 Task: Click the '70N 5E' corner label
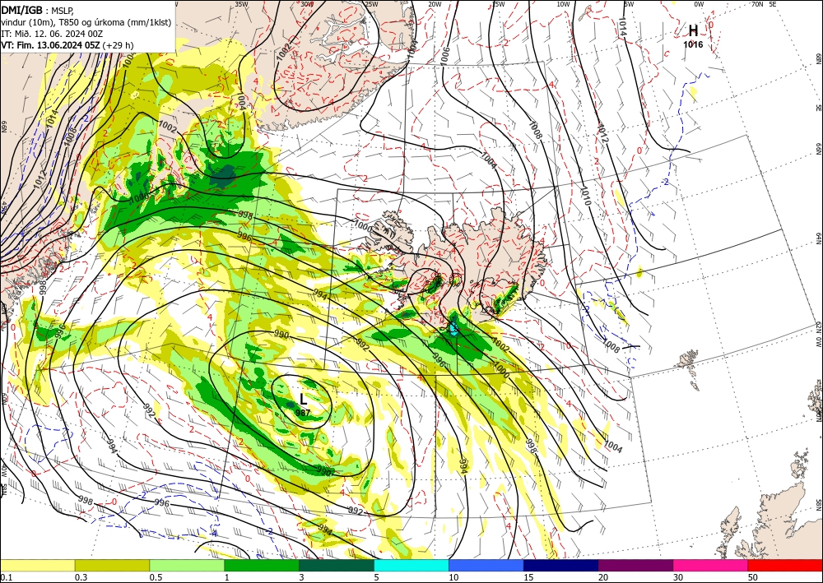(764, 4)
